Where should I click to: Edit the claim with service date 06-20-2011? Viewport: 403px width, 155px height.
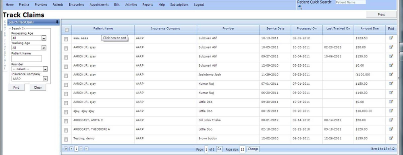pyautogui.click(x=391, y=92)
